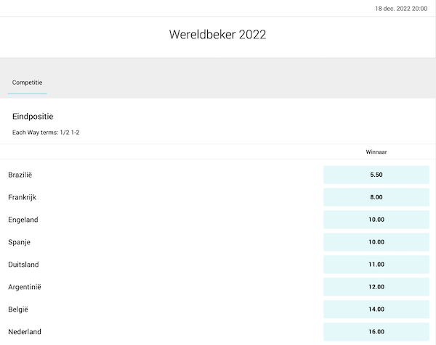436x345 pixels.
Task: Click the Frankrijk team name
Action: click(x=23, y=197)
